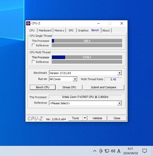Click the 'CPU Multi Thread' group label

[40, 52]
